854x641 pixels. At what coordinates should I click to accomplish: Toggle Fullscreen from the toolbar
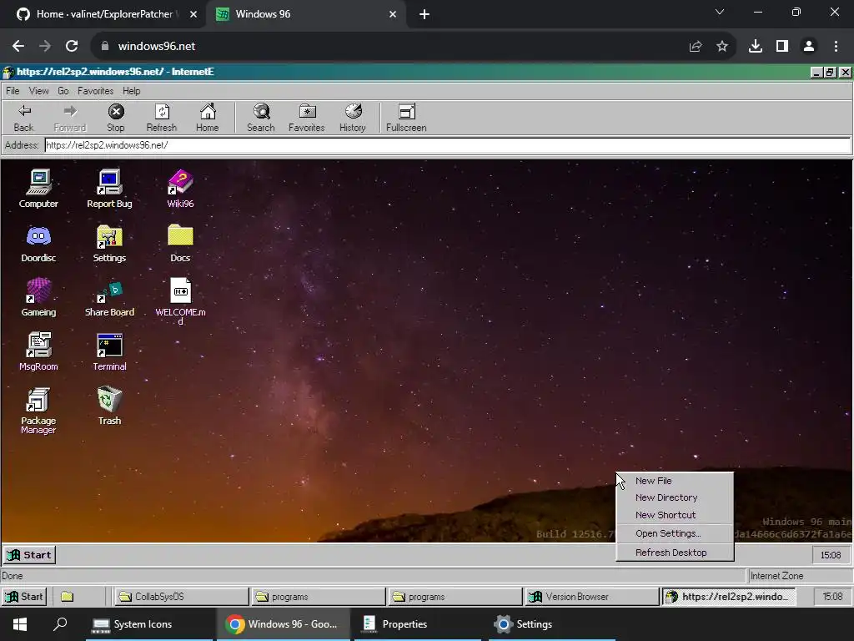[406, 118]
